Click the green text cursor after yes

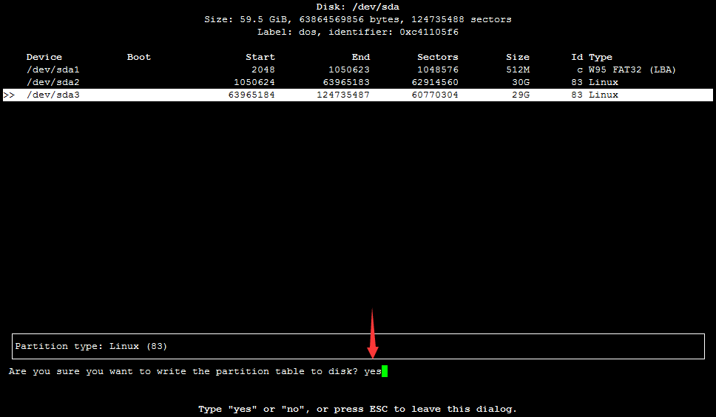(385, 371)
